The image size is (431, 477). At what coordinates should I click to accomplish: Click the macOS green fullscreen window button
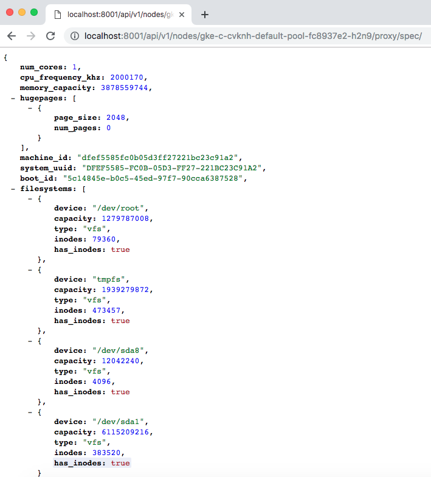tap(34, 12)
